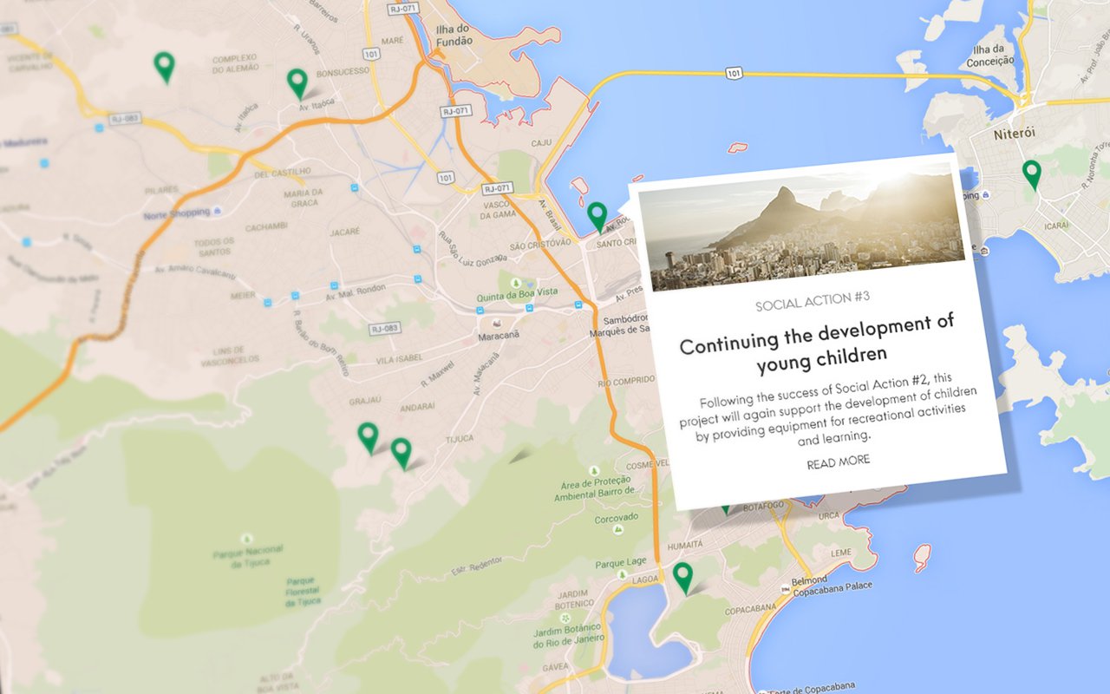The image size is (1110, 694).
Task: Select the Parque Nacional da Tijuca icon
Action: 247,538
